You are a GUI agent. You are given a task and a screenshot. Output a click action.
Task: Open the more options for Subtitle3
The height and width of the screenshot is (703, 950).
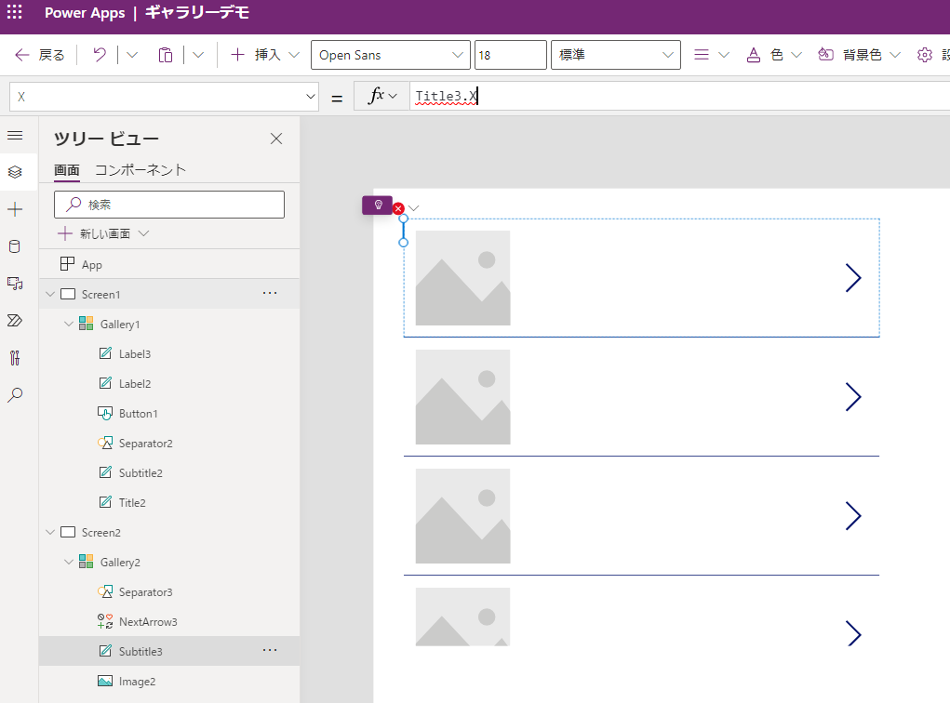click(270, 650)
